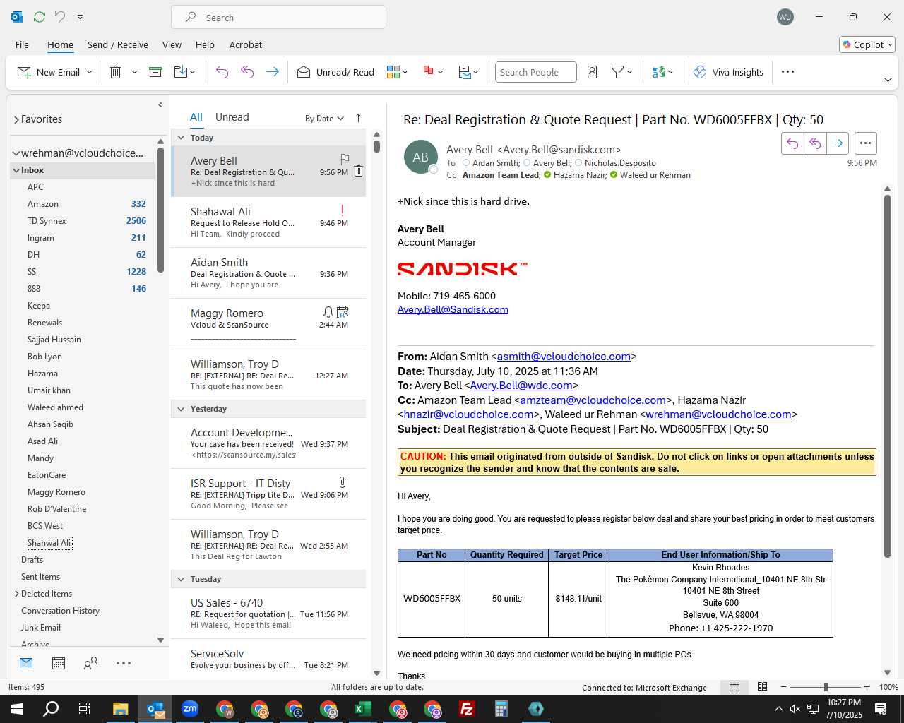Delete the Avery Bell message with trash icon
This screenshot has width=904, height=723.
pyautogui.click(x=359, y=172)
